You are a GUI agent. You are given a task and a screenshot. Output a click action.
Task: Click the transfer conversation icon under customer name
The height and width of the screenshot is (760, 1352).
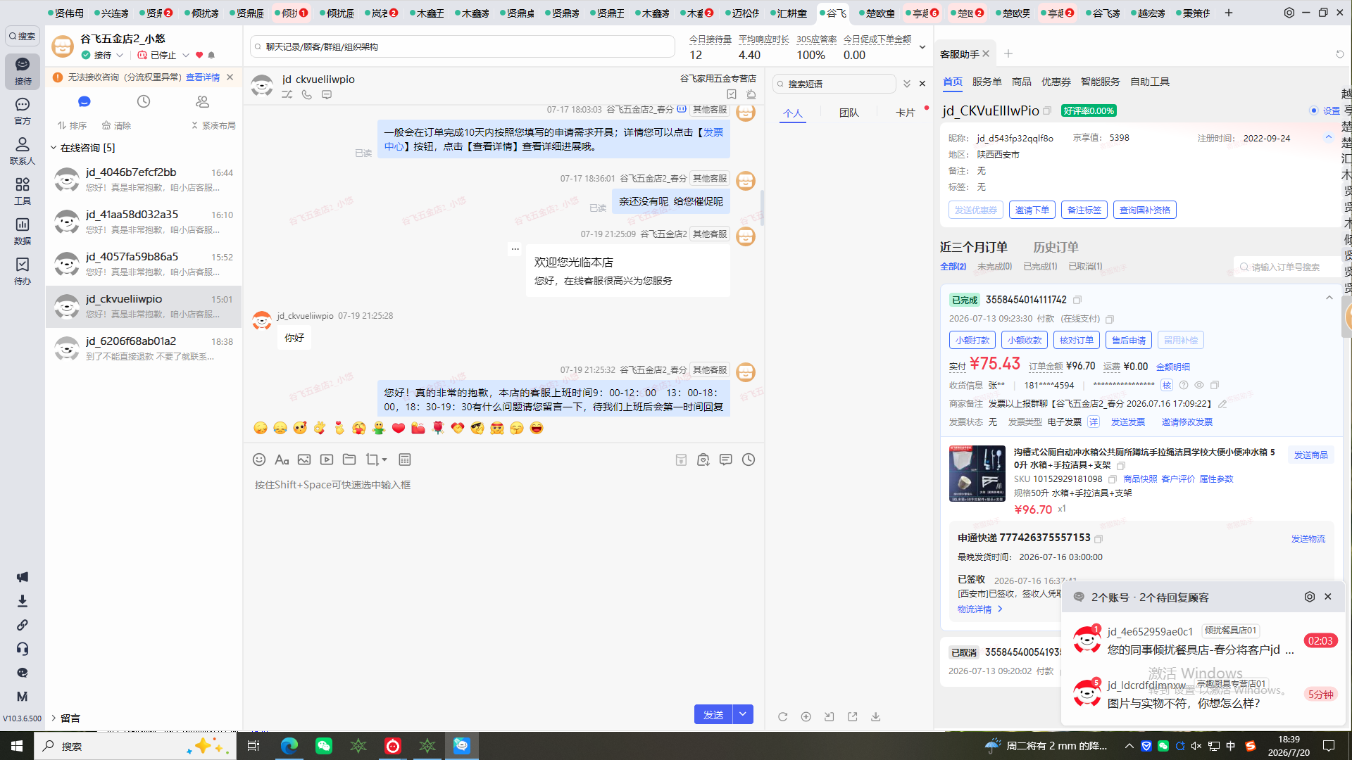click(x=287, y=94)
